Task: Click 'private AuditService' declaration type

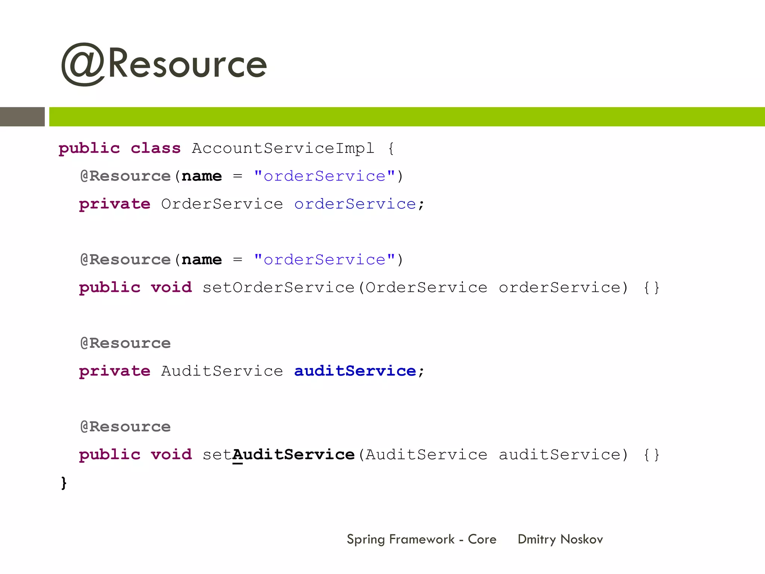Action: (222, 371)
